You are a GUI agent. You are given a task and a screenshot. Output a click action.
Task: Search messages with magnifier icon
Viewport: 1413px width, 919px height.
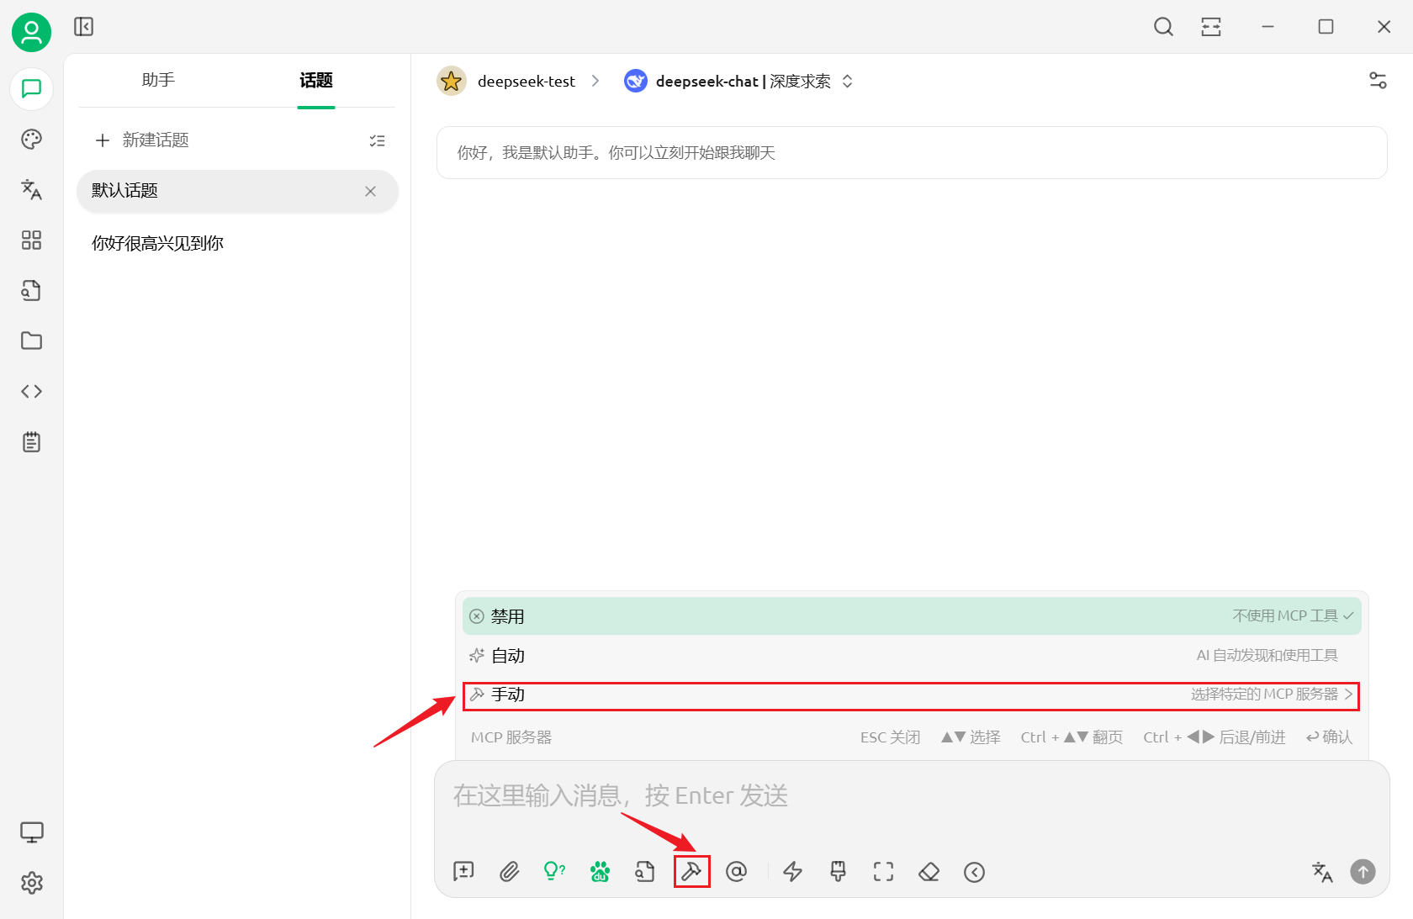(x=1163, y=27)
